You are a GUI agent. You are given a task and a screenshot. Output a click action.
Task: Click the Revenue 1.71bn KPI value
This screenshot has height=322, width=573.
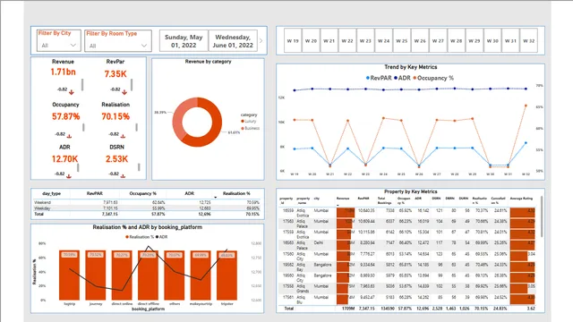[63, 72]
